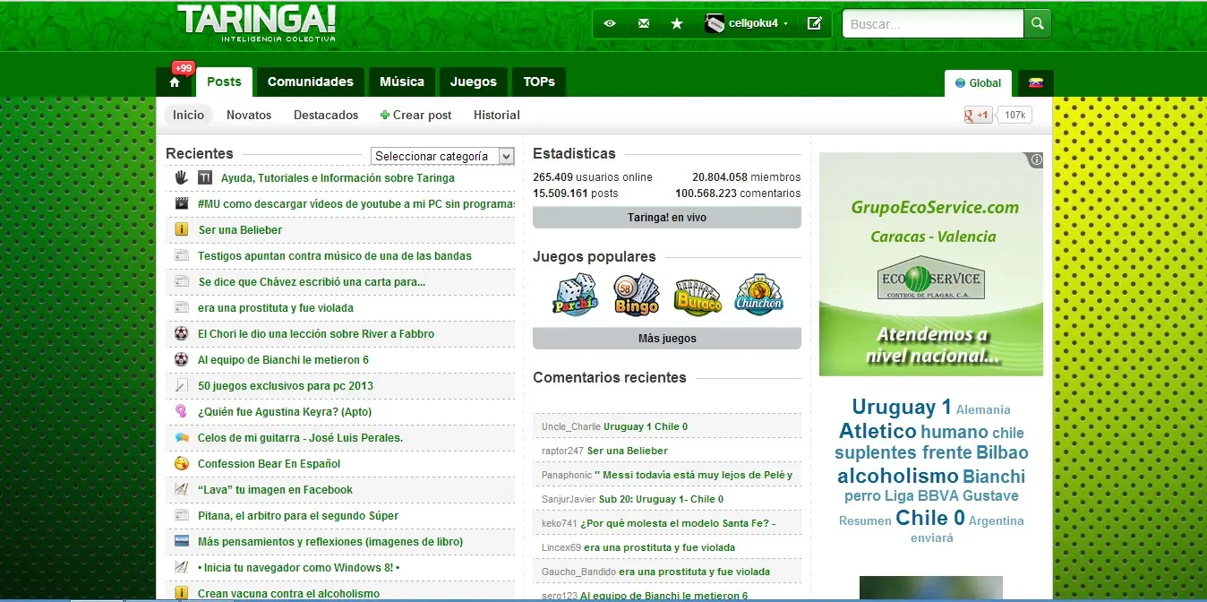Click tag 'Uruguay 1' in tag cloud

902,407
